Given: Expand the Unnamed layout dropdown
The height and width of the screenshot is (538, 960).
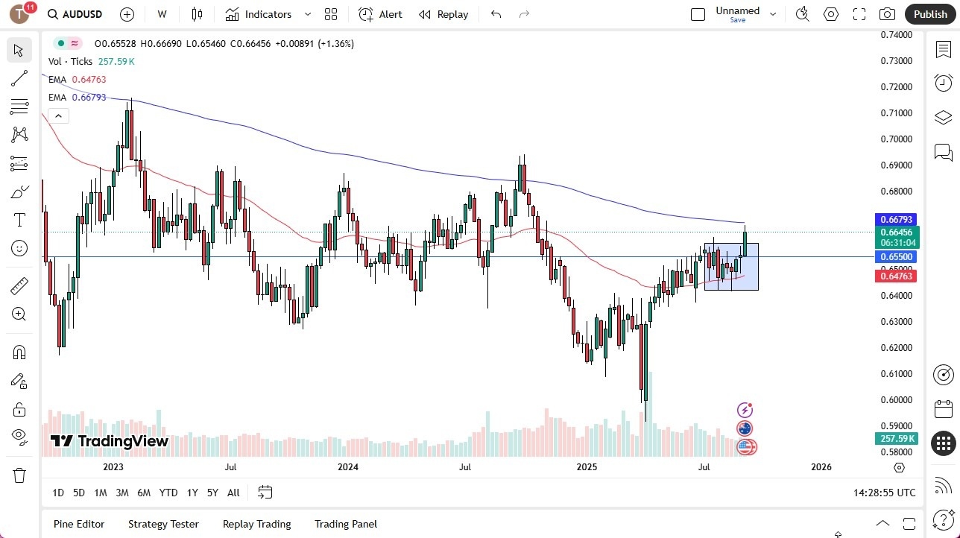Looking at the screenshot, I should click(x=773, y=13).
